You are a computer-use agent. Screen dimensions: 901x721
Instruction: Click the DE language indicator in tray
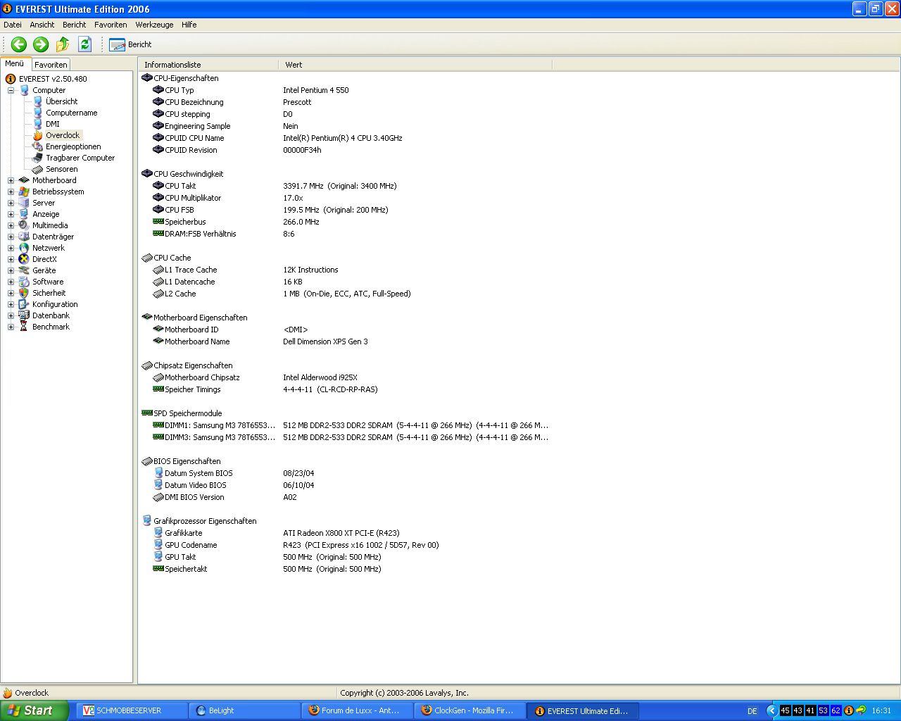pyautogui.click(x=752, y=711)
